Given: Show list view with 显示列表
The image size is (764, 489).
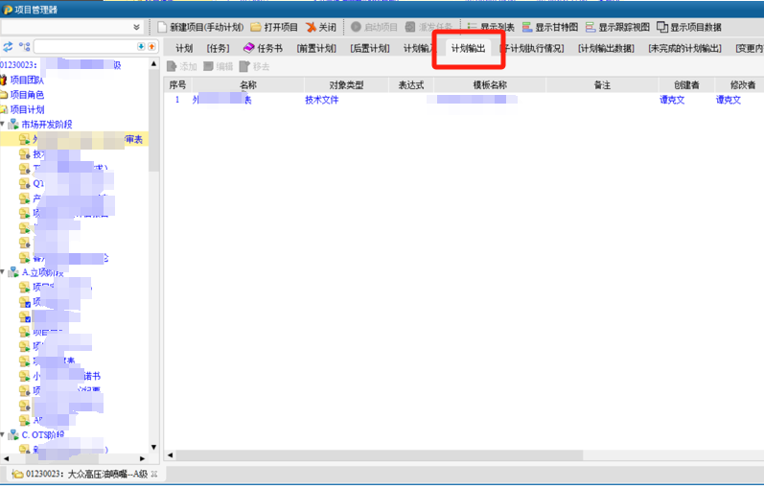Looking at the screenshot, I should pyautogui.click(x=491, y=27).
